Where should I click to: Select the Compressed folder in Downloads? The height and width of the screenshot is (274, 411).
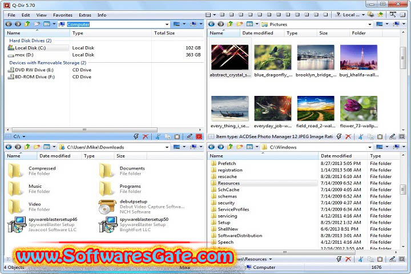(x=32, y=171)
